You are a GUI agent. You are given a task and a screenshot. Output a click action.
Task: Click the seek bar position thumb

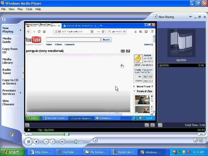[x=67, y=134]
